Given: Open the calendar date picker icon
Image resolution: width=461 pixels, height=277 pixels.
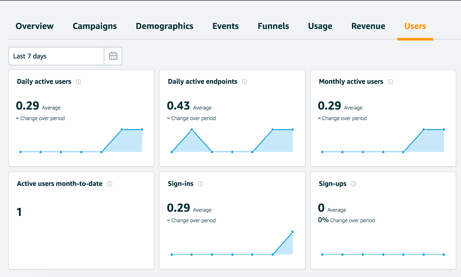Looking at the screenshot, I should coord(113,56).
